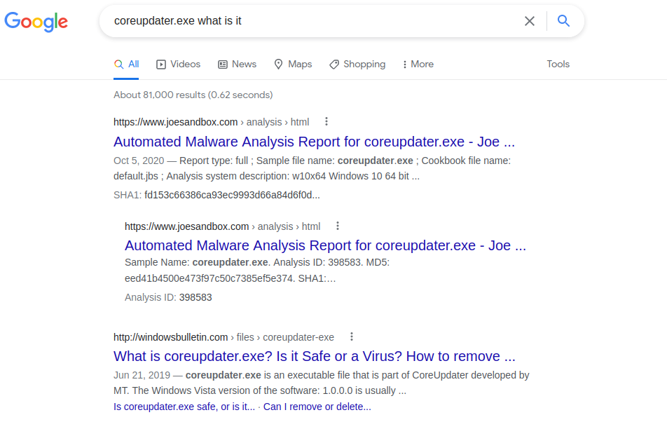Expand the More menu
Screen dimensions: 667x429
click(x=418, y=64)
